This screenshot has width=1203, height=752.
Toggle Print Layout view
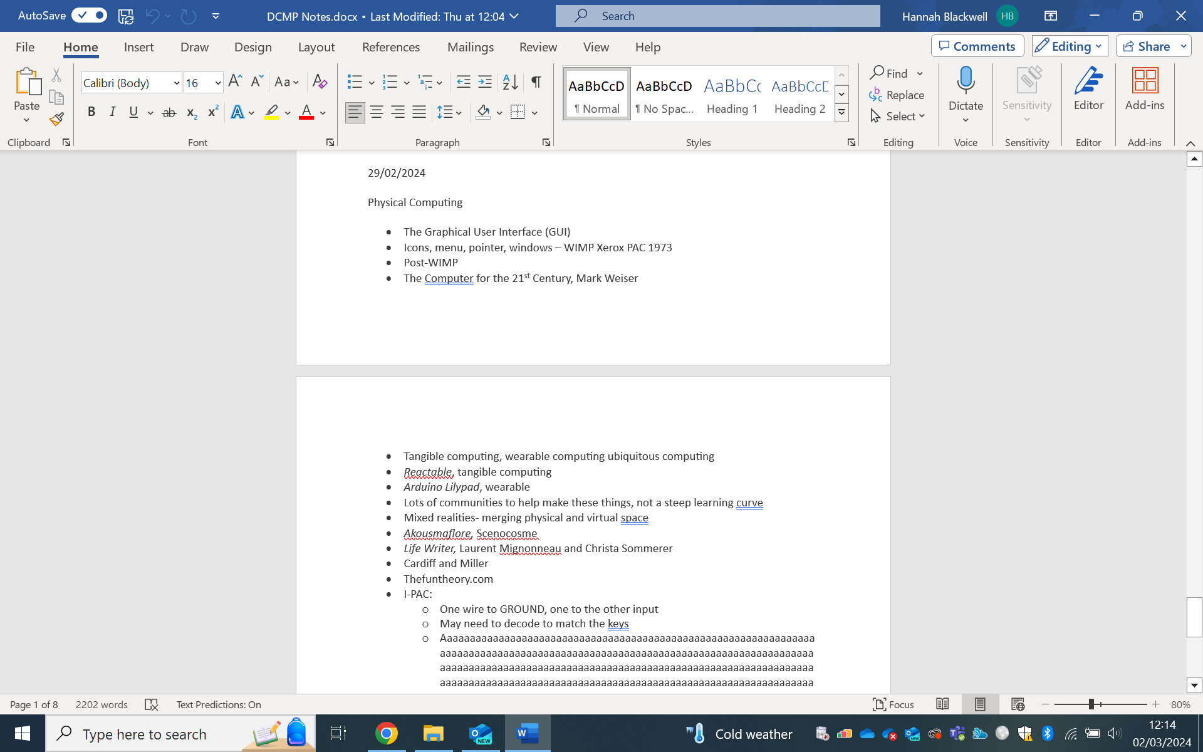[x=981, y=704]
